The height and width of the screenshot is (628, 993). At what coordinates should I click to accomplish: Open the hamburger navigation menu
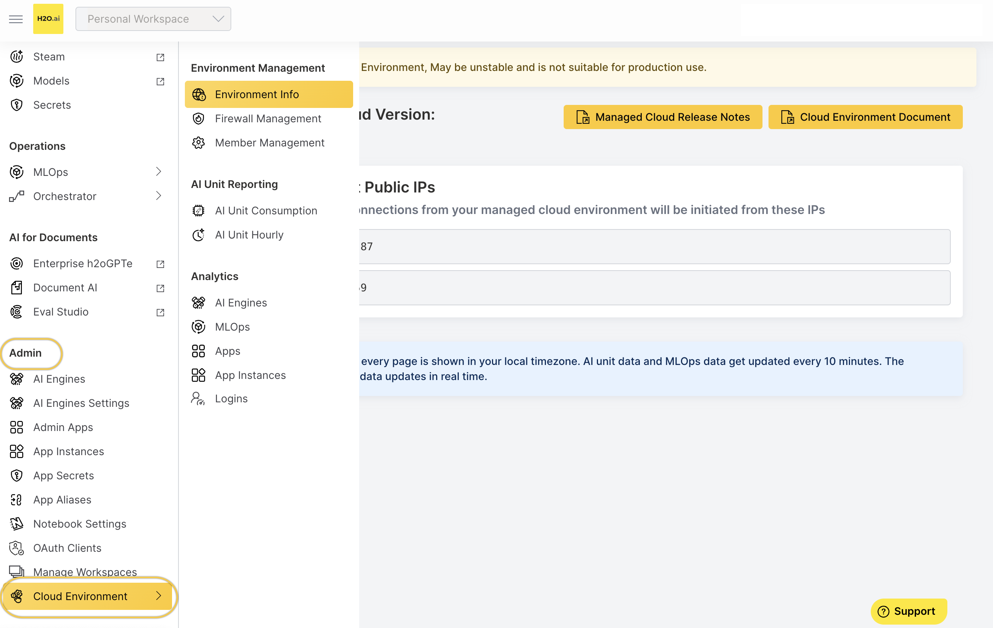tap(16, 19)
